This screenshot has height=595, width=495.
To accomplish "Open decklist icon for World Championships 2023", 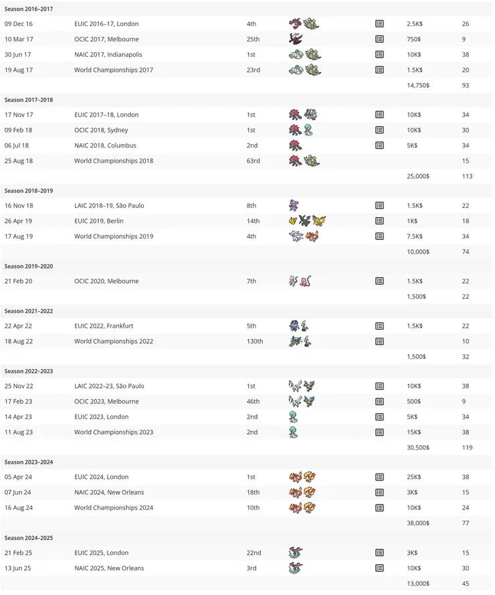I will coord(379,432).
